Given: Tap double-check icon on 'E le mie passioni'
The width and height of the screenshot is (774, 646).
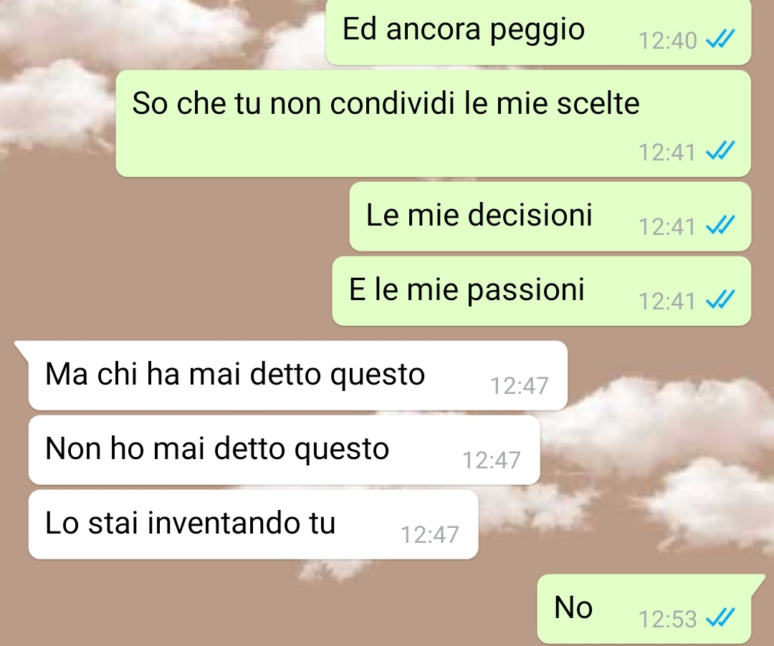Looking at the screenshot, I should tap(721, 300).
